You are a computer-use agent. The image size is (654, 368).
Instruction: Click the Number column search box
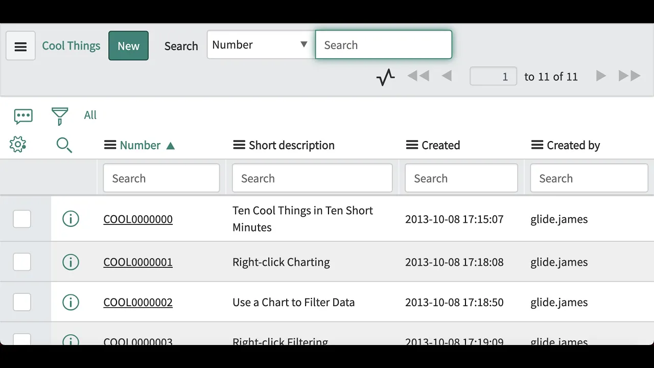pos(161,178)
